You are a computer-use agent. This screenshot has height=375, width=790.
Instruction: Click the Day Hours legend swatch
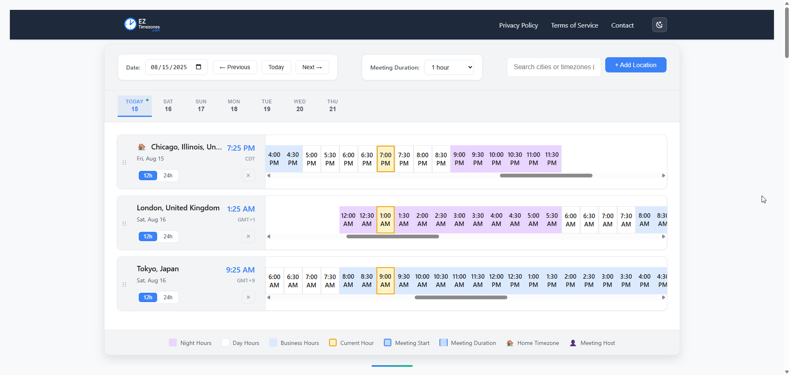(225, 342)
